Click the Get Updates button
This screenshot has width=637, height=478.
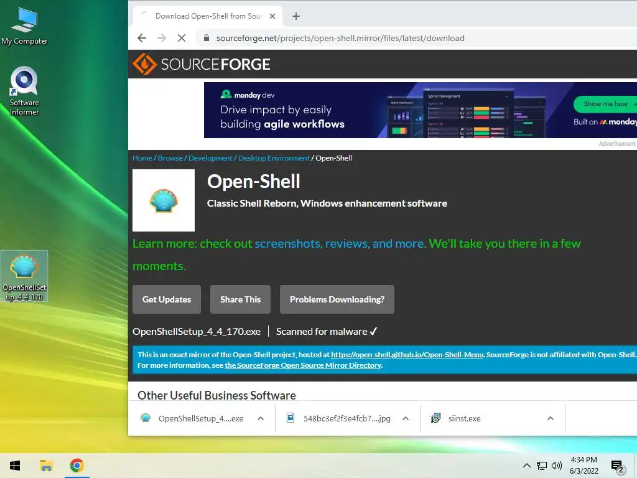pos(167,299)
